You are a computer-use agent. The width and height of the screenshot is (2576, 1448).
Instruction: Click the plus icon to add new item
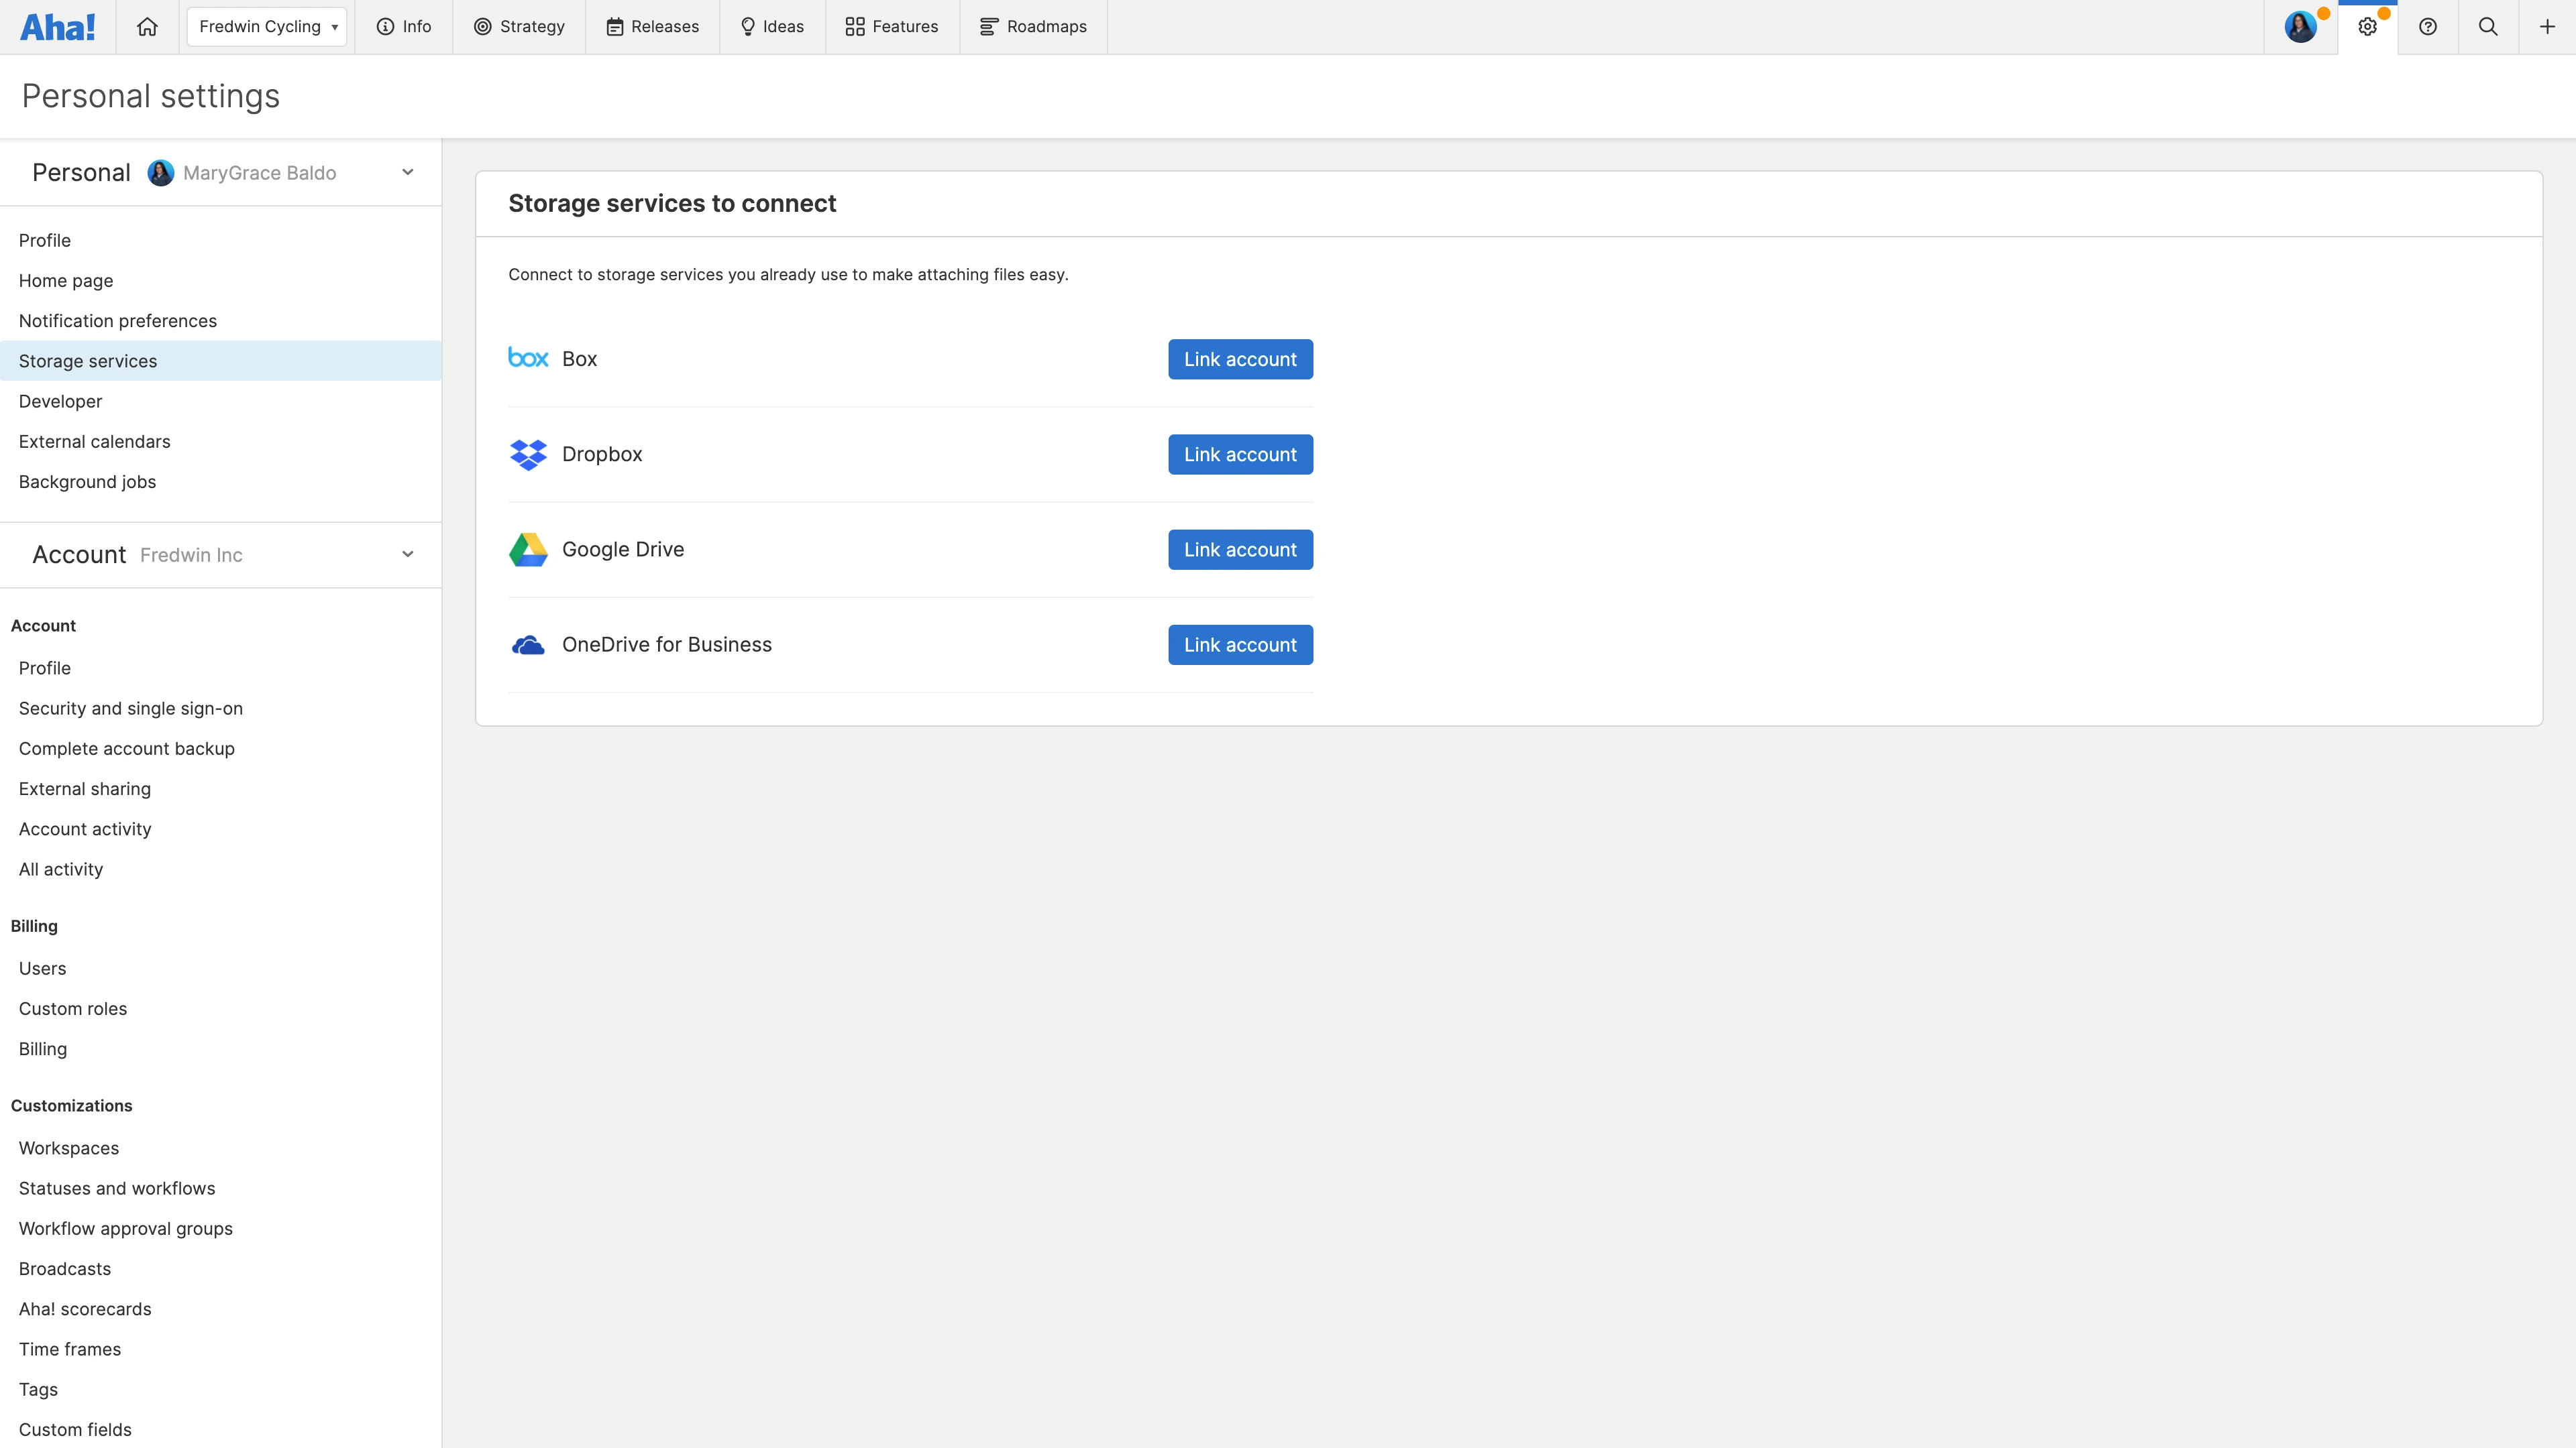2546,27
